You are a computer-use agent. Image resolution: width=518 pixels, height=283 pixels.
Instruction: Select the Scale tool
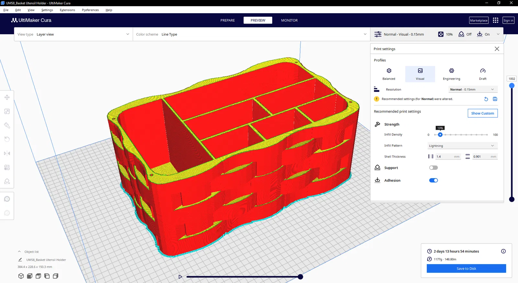coord(7,111)
